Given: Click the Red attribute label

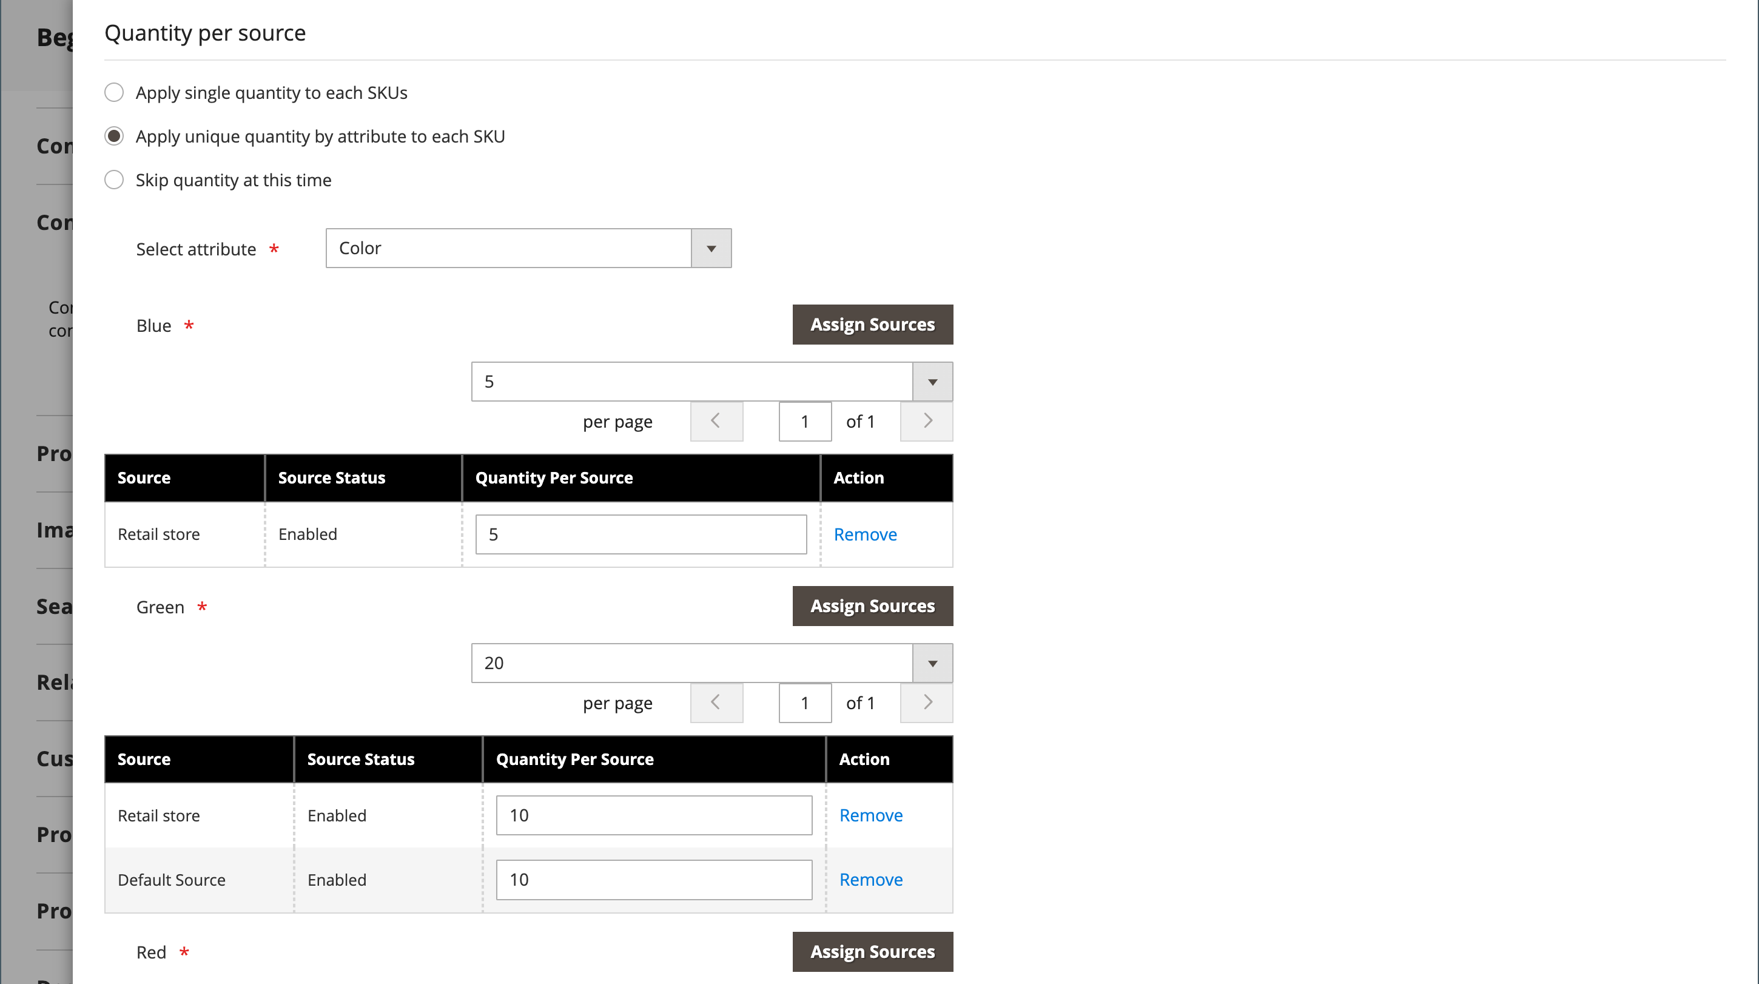Looking at the screenshot, I should point(151,952).
